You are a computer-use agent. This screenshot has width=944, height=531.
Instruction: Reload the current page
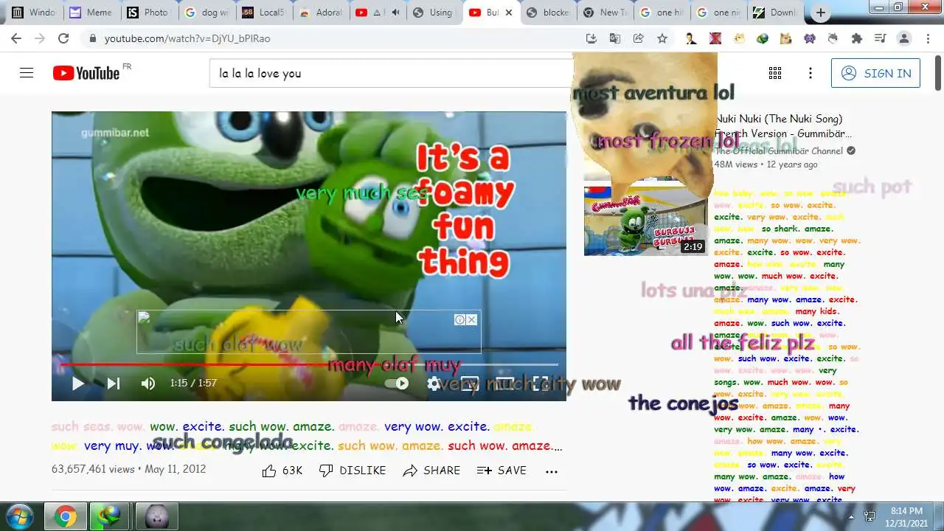click(63, 38)
